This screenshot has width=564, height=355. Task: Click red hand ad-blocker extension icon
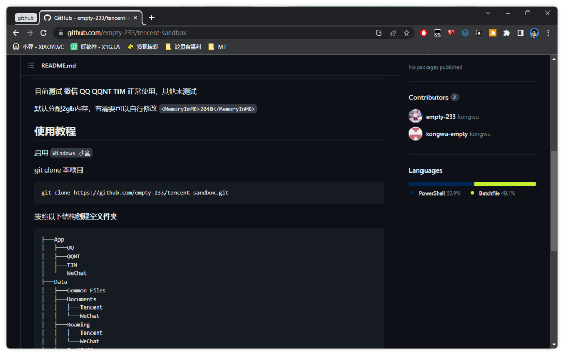pos(424,33)
